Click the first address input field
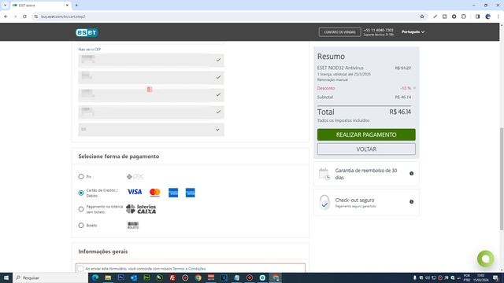The height and width of the screenshot is (283, 504). [151, 60]
